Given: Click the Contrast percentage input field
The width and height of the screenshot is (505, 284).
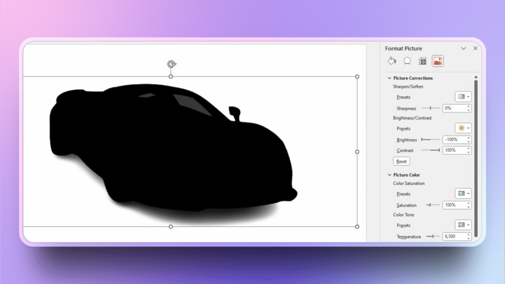Looking at the screenshot, I should [454, 150].
